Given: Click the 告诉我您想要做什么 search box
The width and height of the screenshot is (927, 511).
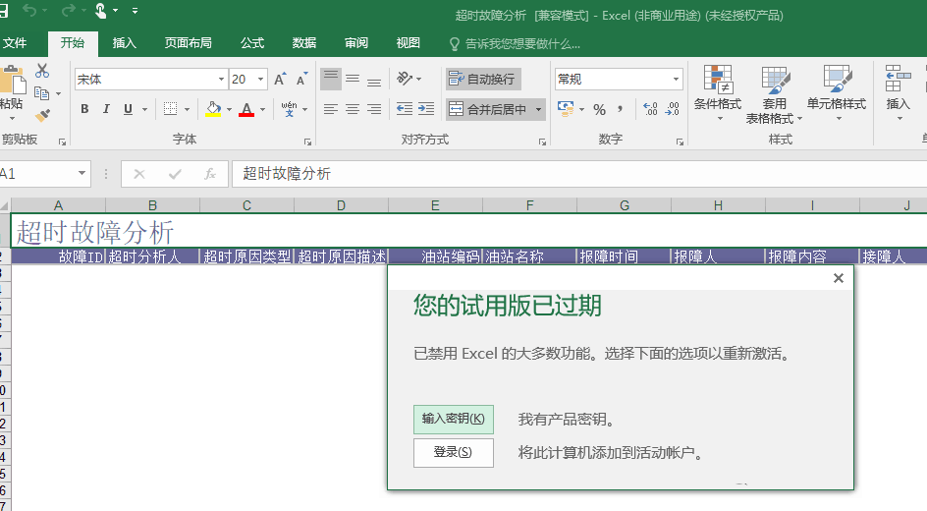Looking at the screenshot, I should 515,44.
